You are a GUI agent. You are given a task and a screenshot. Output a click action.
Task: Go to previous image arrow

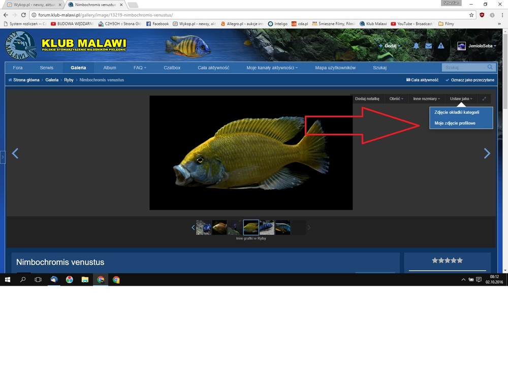click(x=15, y=154)
